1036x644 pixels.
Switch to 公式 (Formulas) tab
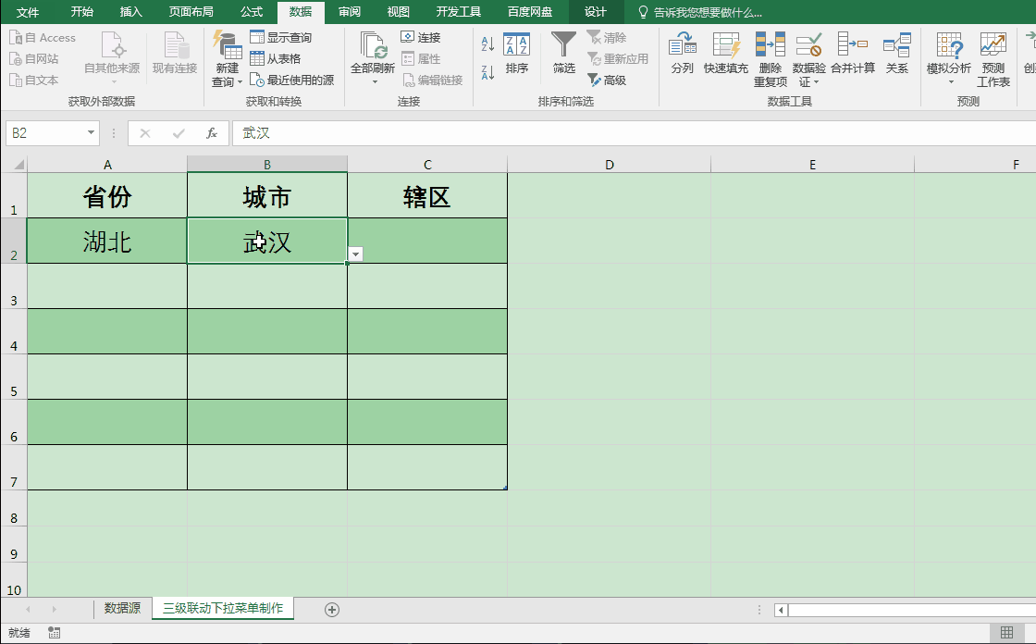tap(251, 12)
